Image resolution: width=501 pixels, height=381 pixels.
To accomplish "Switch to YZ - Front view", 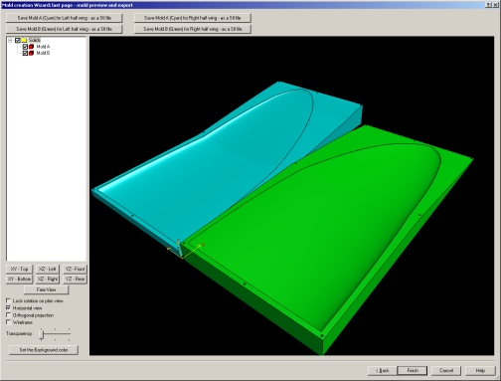I will click(x=75, y=269).
